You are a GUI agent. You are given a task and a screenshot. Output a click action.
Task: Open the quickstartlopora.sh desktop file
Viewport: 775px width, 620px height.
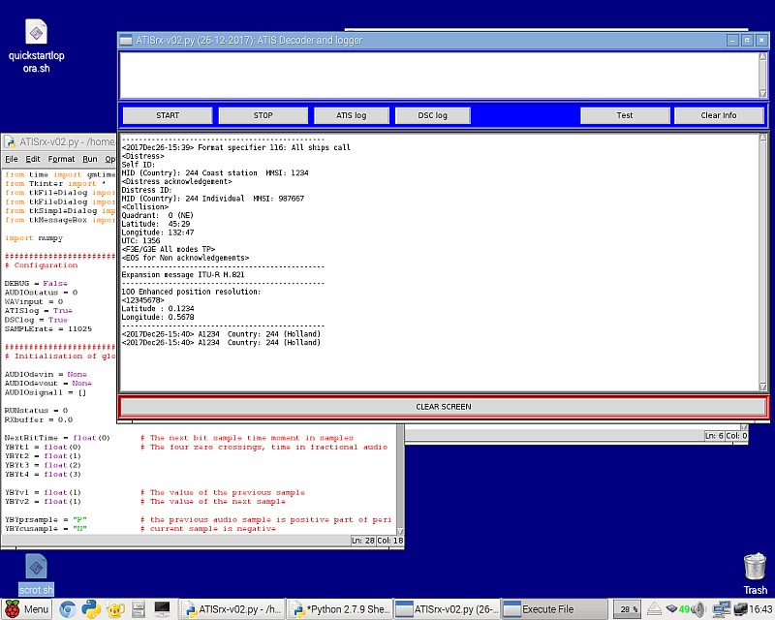click(36, 34)
